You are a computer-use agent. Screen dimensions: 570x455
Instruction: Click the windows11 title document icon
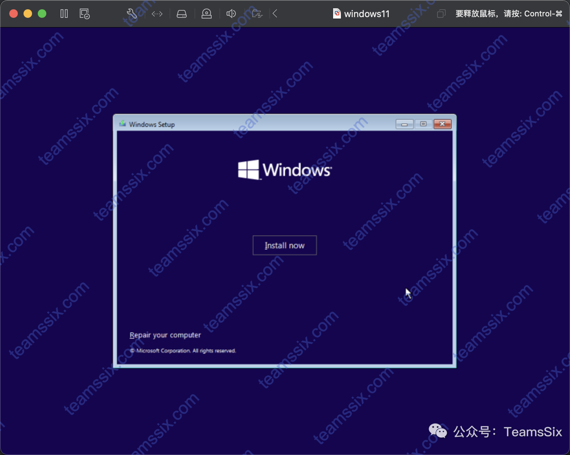(337, 14)
